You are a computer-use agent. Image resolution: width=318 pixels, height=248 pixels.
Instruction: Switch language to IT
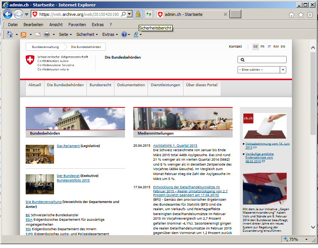[269, 46]
